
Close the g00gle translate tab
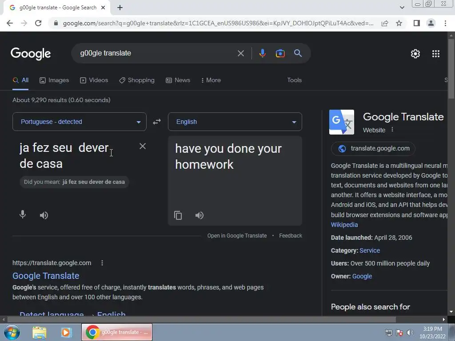click(103, 8)
